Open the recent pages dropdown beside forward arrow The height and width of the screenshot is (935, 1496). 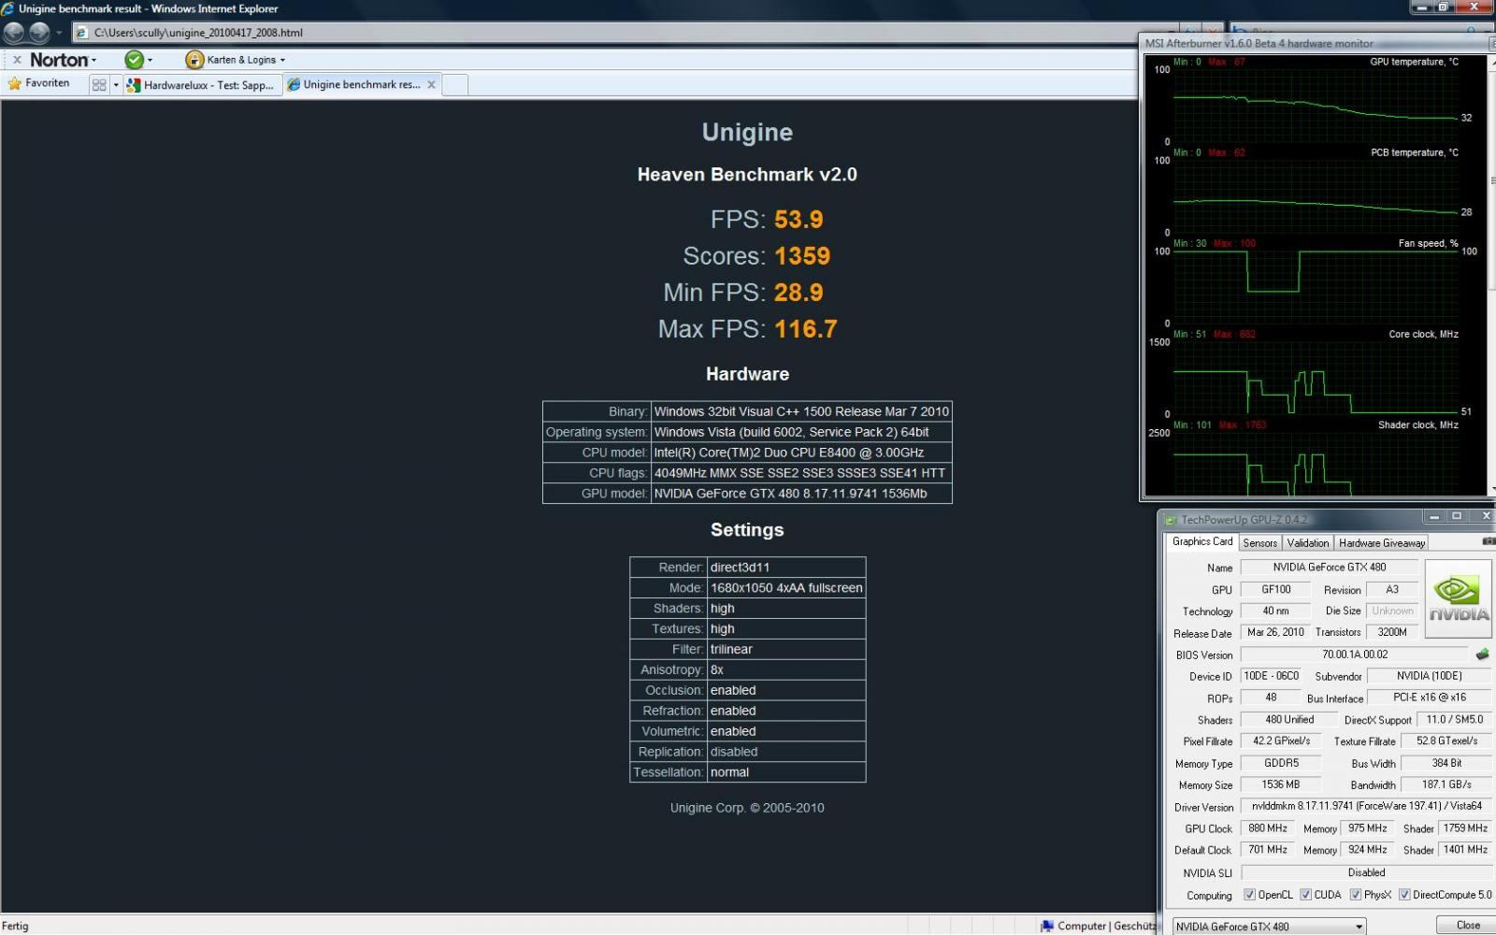[x=59, y=33]
